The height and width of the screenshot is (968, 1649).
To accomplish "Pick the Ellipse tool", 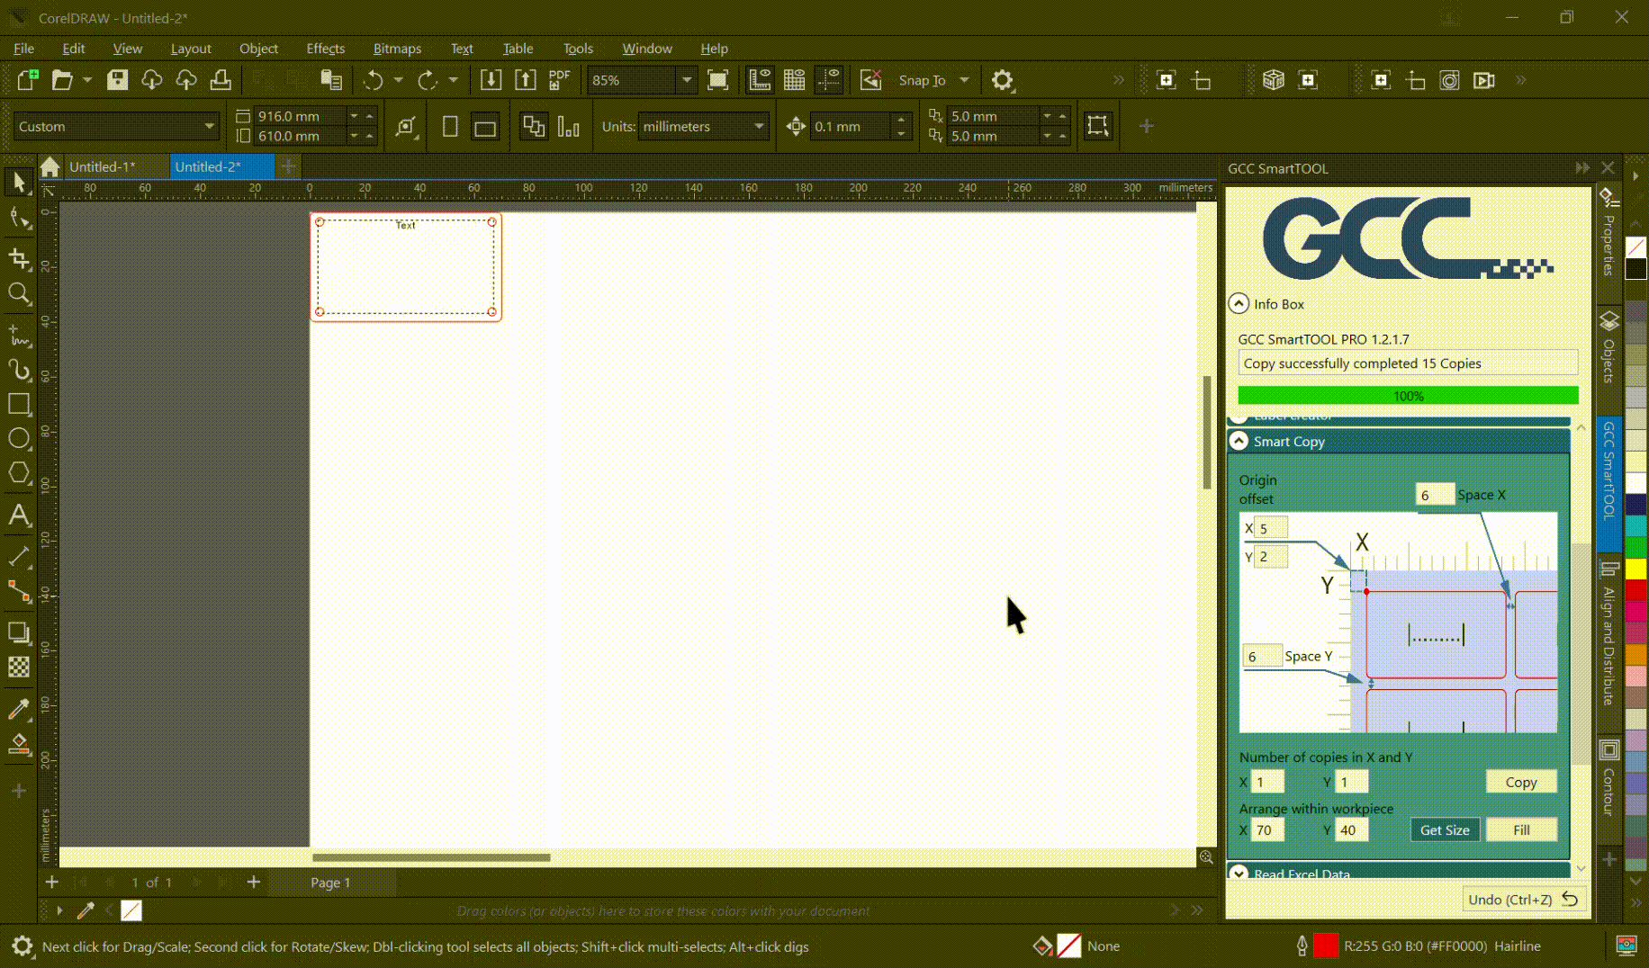I will tap(19, 439).
